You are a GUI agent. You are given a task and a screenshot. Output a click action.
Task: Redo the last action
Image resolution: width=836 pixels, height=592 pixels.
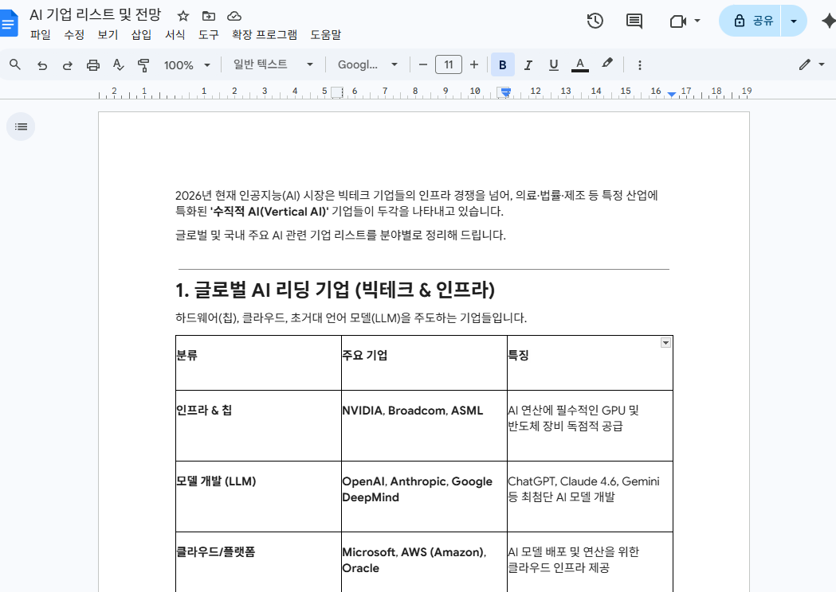67,65
